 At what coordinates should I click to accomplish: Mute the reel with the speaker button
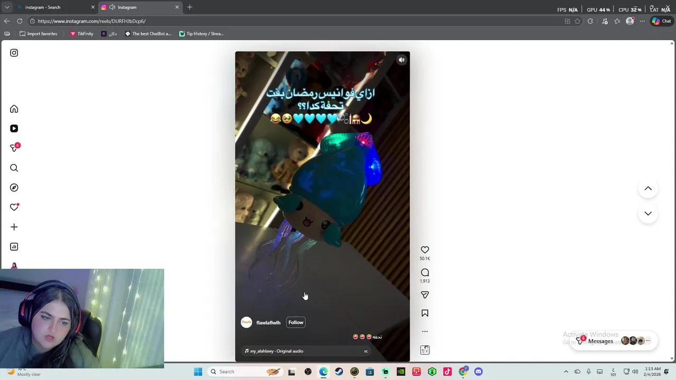(401, 60)
